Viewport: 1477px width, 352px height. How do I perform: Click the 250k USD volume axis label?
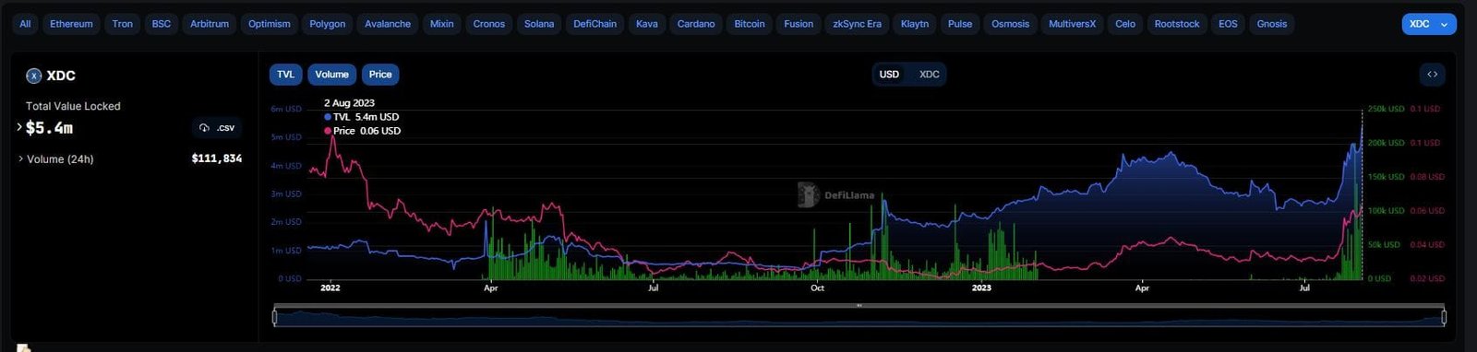point(1386,109)
